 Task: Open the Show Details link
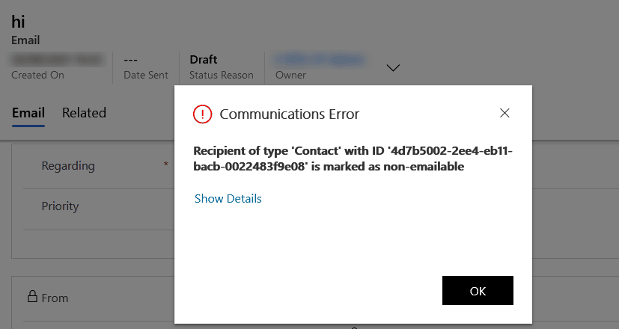[228, 198]
